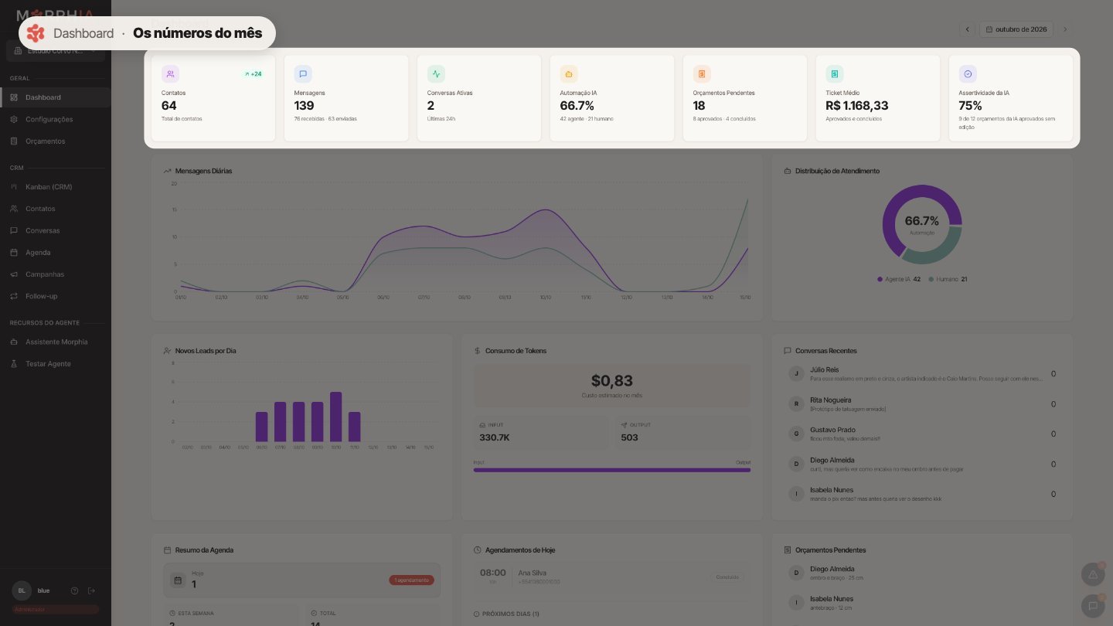Open help via the question mark icon
This screenshot has height=626, width=1113.
click(74, 590)
